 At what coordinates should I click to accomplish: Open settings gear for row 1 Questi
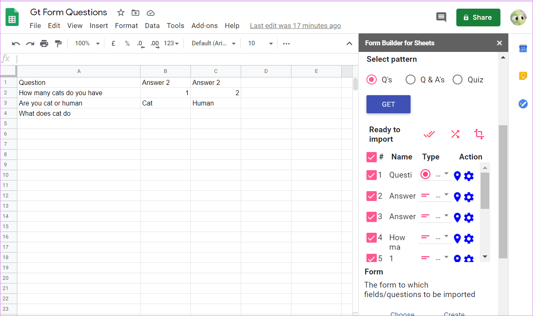coord(469,176)
